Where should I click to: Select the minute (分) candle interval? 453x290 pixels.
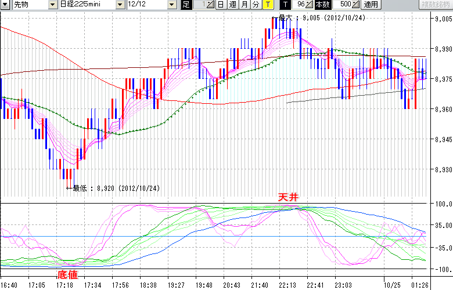point(256,5)
